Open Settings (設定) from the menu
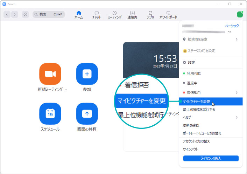The height and width of the screenshot is (174, 247). point(211,63)
